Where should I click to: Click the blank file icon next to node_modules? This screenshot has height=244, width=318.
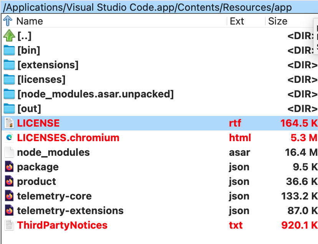9,152
